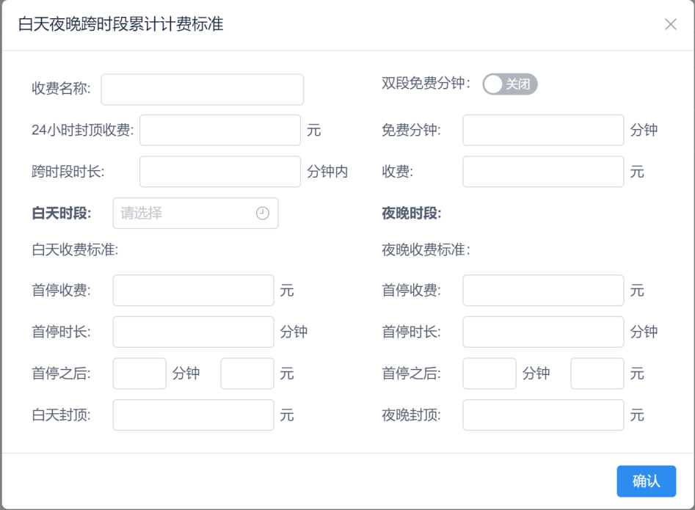Click the daytime 首停时长 input
This screenshot has height=510, width=695.
193,332
